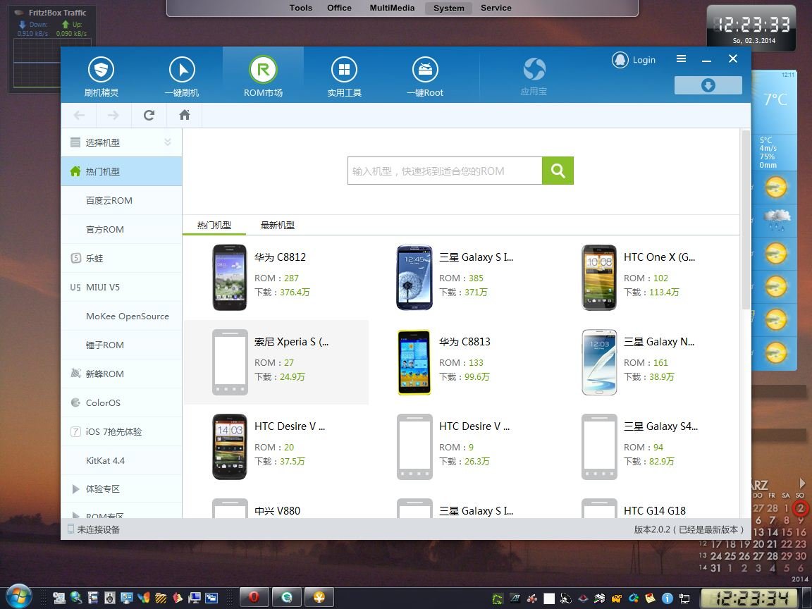Select the 中兴 V880 title
The width and height of the screenshot is (812, 609).
278,510
